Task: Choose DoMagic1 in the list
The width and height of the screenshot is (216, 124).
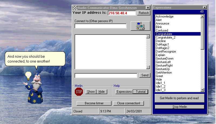Action: pyautogui.click(x=178, y=44)
